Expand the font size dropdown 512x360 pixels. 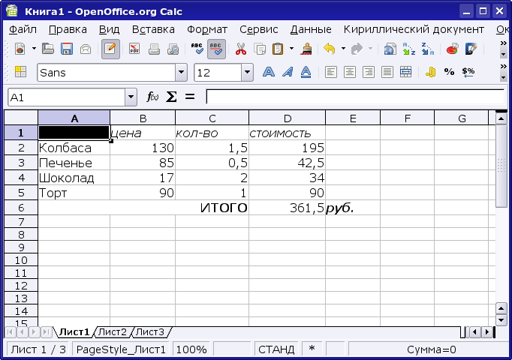click(248, 72)
